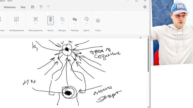193x108 pixels.
Task: Expand the Фигуры dropdown arrow
Action: 62,23
